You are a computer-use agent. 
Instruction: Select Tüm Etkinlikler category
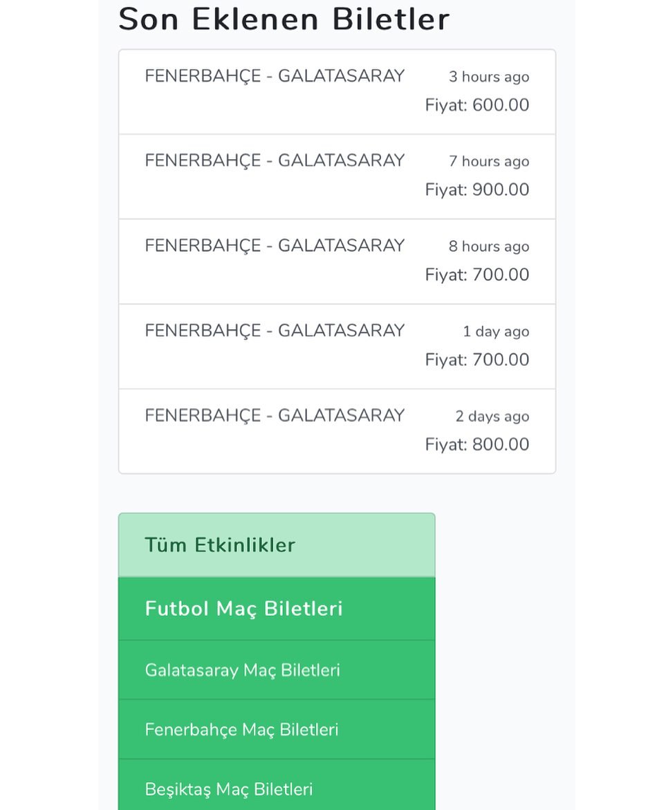coord(277,545)
